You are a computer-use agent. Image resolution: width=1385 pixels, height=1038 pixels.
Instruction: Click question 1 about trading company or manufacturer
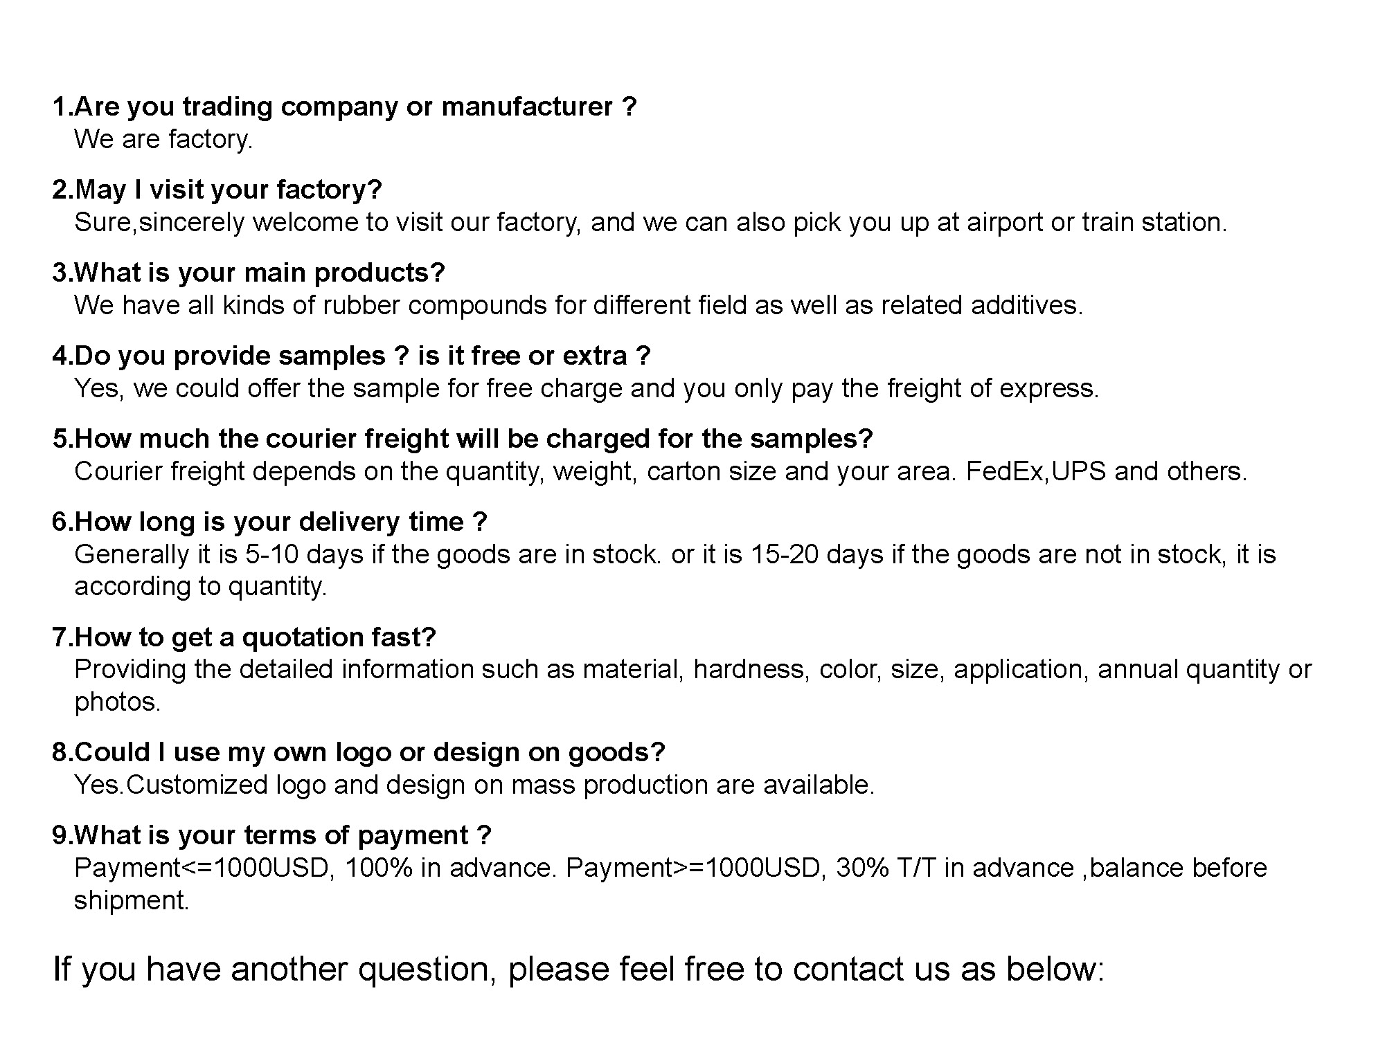pyautogui.click(x=344, y=107)
